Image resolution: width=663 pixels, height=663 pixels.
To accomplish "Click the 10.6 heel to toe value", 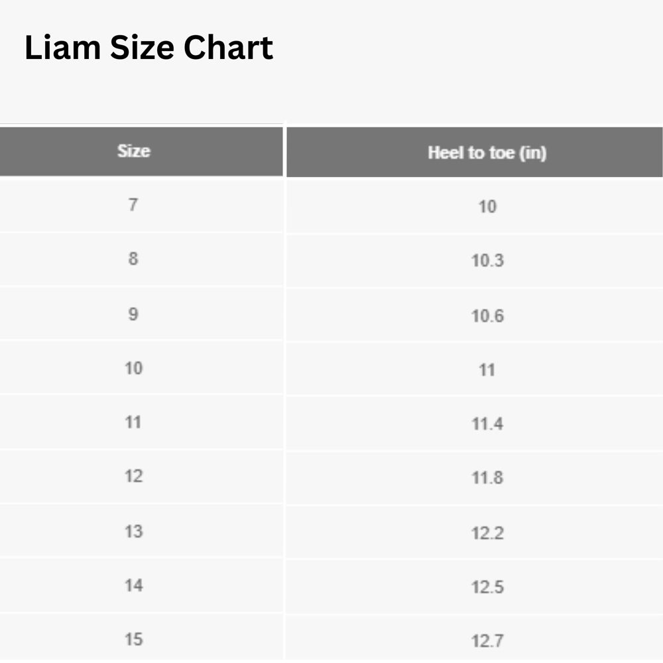I will (487, 316).
